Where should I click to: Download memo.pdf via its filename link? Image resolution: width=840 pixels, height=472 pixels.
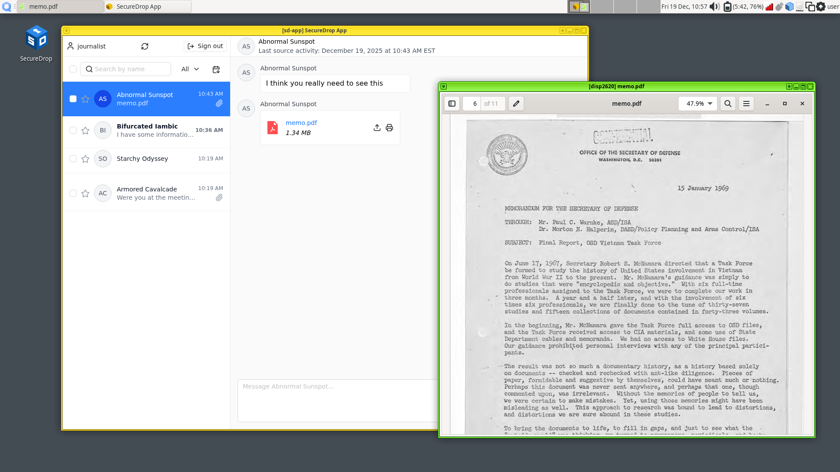click(x=301, y=123)
